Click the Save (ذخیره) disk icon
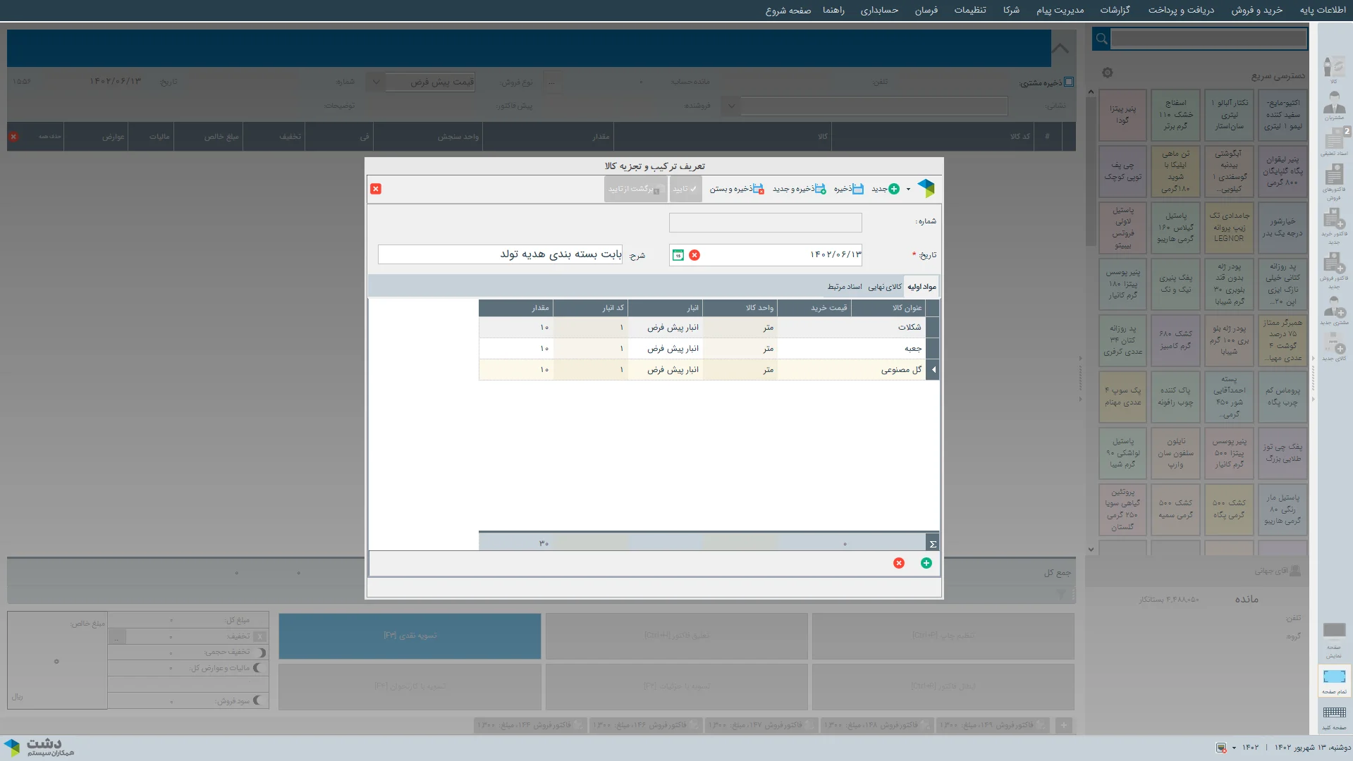 point(857,189)
